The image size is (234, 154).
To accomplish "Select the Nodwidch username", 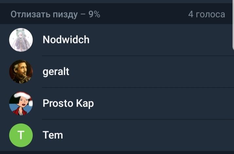I will 66,40.
